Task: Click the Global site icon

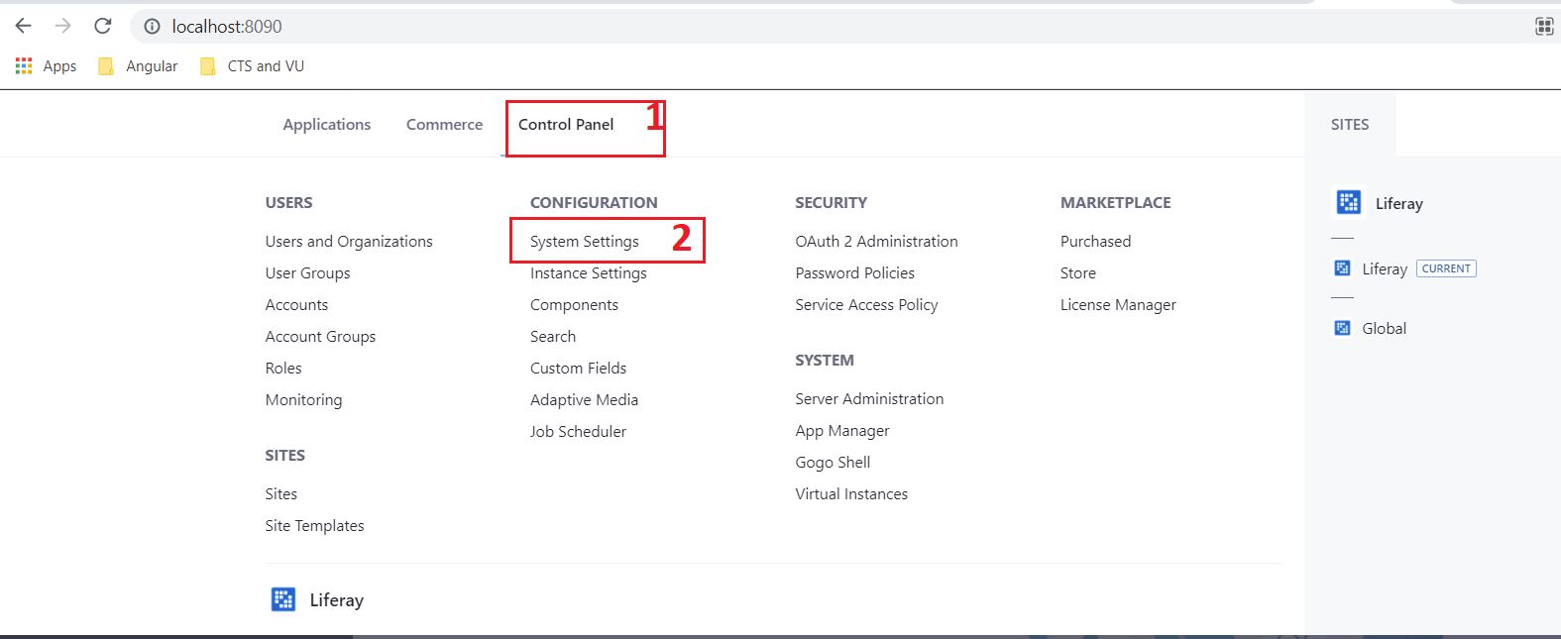Action: coord(1342,328)
